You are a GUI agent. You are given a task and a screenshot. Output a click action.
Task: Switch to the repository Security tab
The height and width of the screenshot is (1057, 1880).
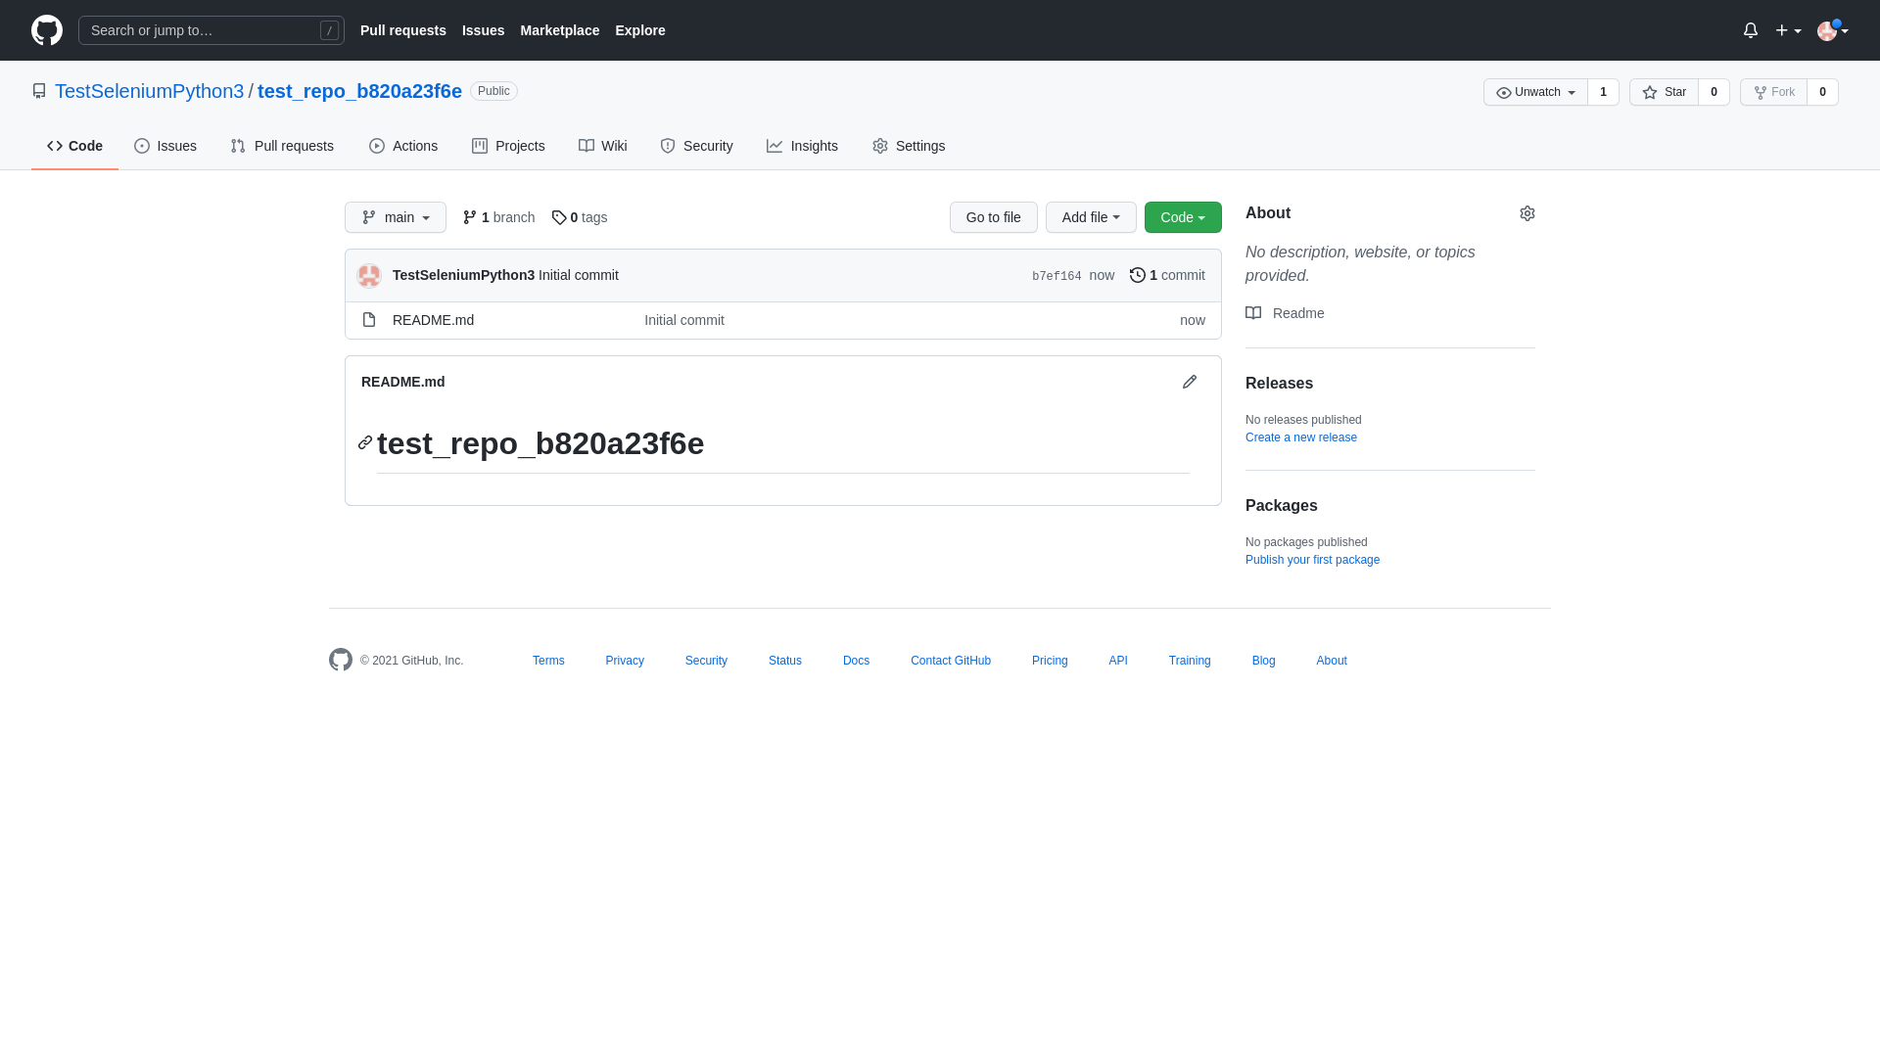click(x=696, y=146)
